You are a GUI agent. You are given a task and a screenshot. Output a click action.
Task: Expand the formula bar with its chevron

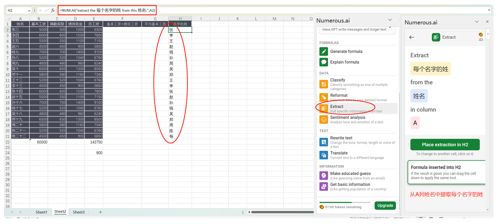[489, 10]
